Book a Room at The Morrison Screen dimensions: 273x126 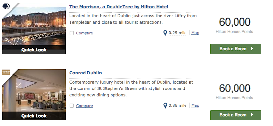coord(236,49)
